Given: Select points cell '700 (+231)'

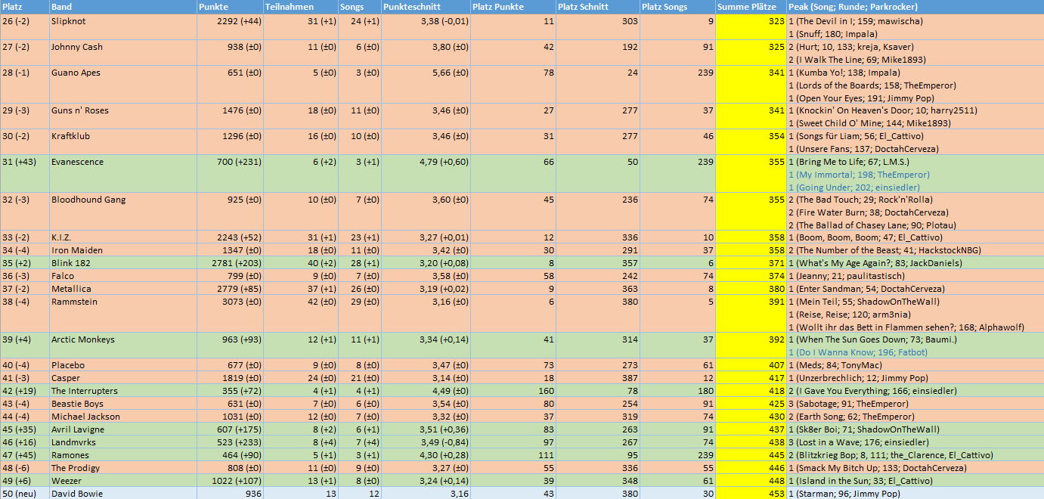Looking at the screenshot, I should 230,174.
